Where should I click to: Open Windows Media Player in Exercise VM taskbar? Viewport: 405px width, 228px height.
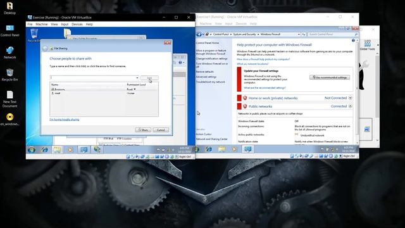coord(70,149)
